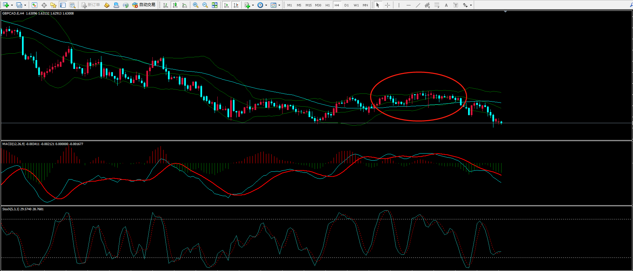Image resolution: width=633 pixels, height=271 pixels.
Task: Click the Zoom Out magnifier
Action: 205,5
